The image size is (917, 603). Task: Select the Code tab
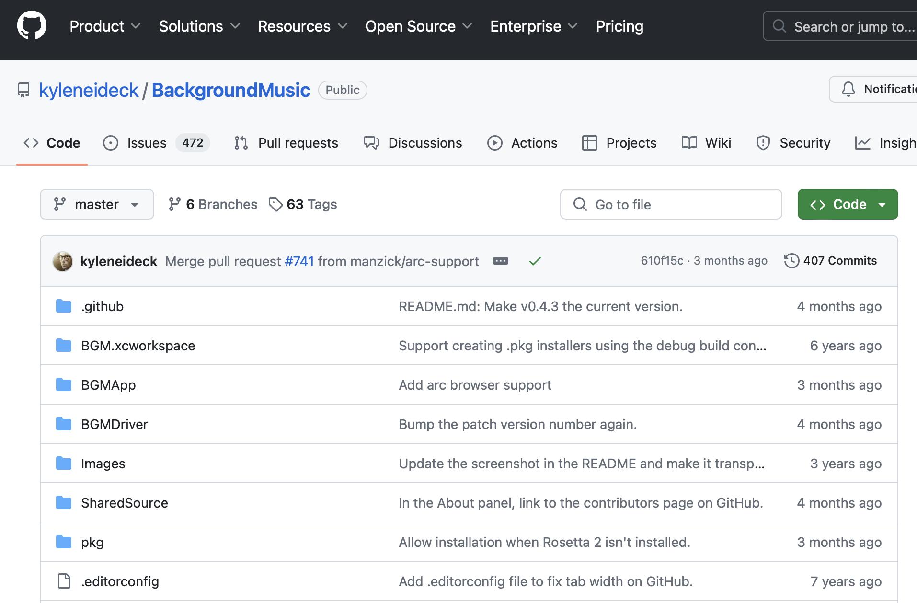coord(52,143)
